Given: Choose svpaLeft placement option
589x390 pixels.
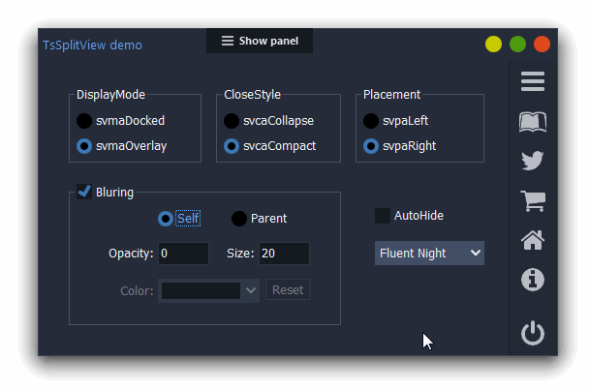Looking at the screenshot, I should (371, 121).
